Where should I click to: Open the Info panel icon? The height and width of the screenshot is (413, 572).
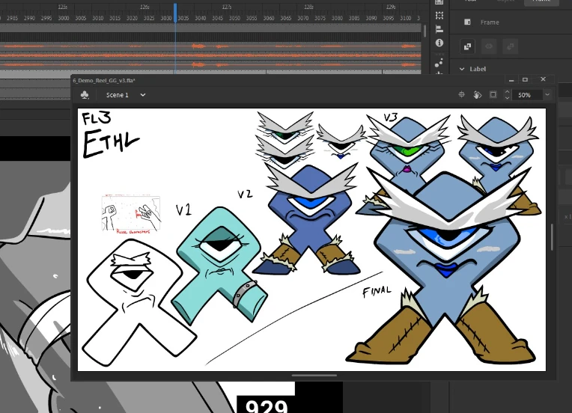coord(439,43)
